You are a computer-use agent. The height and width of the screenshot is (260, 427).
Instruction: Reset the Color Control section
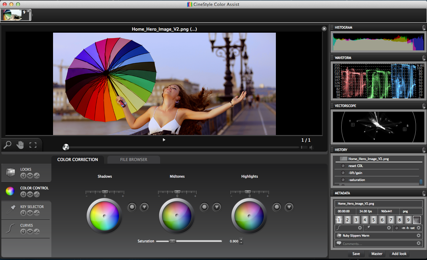(23, 194)
